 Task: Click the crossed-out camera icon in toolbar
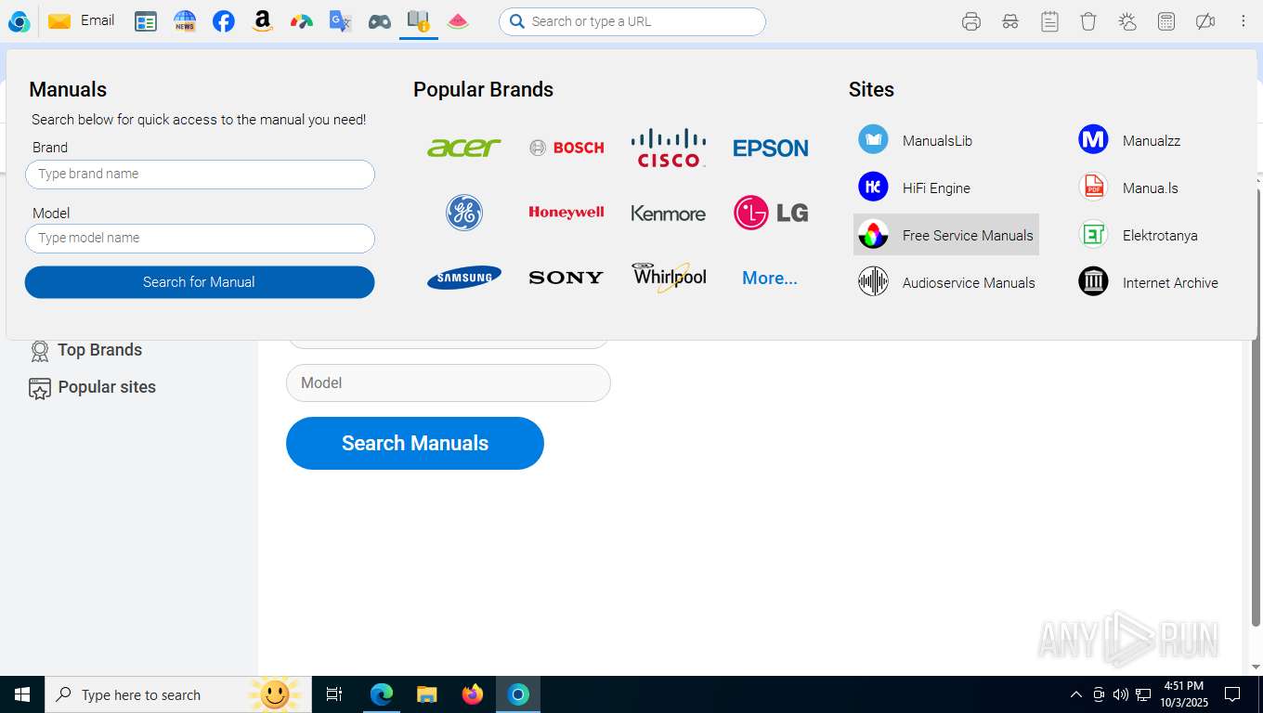pos(1205,21)
